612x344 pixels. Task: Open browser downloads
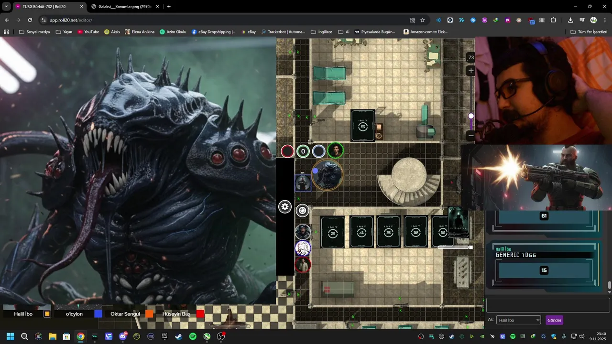coord(570,20)
